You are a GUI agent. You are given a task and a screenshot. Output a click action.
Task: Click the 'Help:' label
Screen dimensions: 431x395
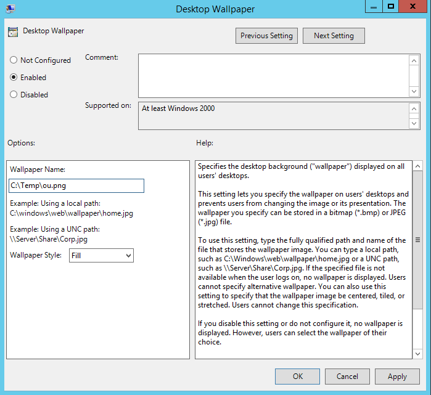(x=205, y=143)
